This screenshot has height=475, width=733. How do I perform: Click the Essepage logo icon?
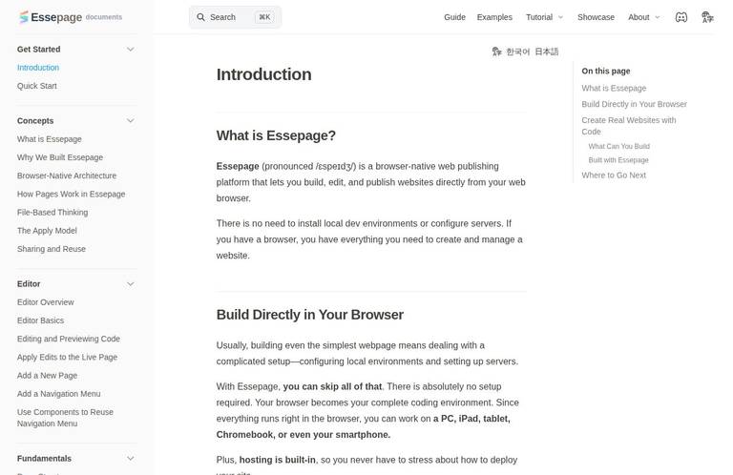click(23, 17)
